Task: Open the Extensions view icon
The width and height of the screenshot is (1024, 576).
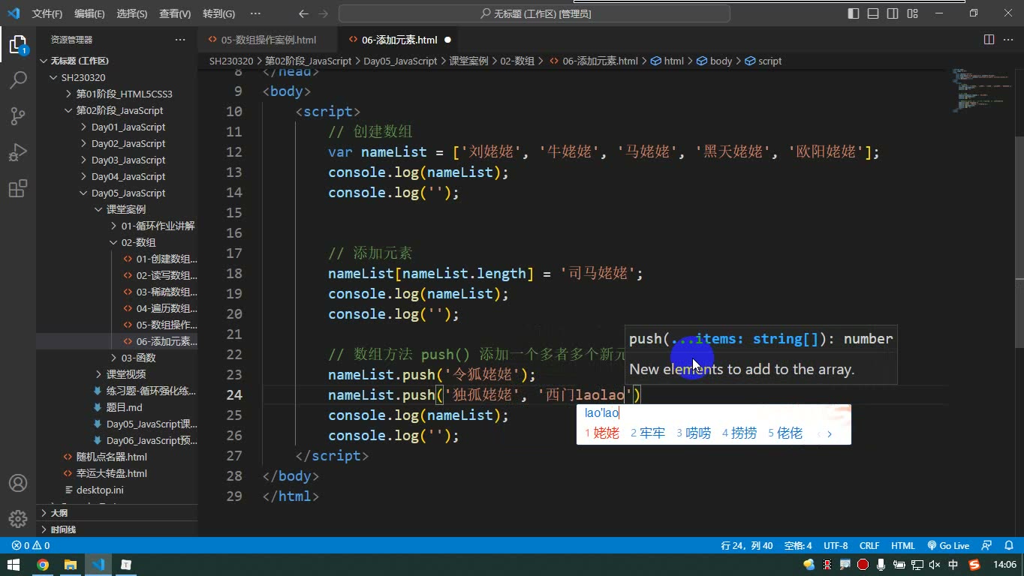Action: tap(18, 188)
